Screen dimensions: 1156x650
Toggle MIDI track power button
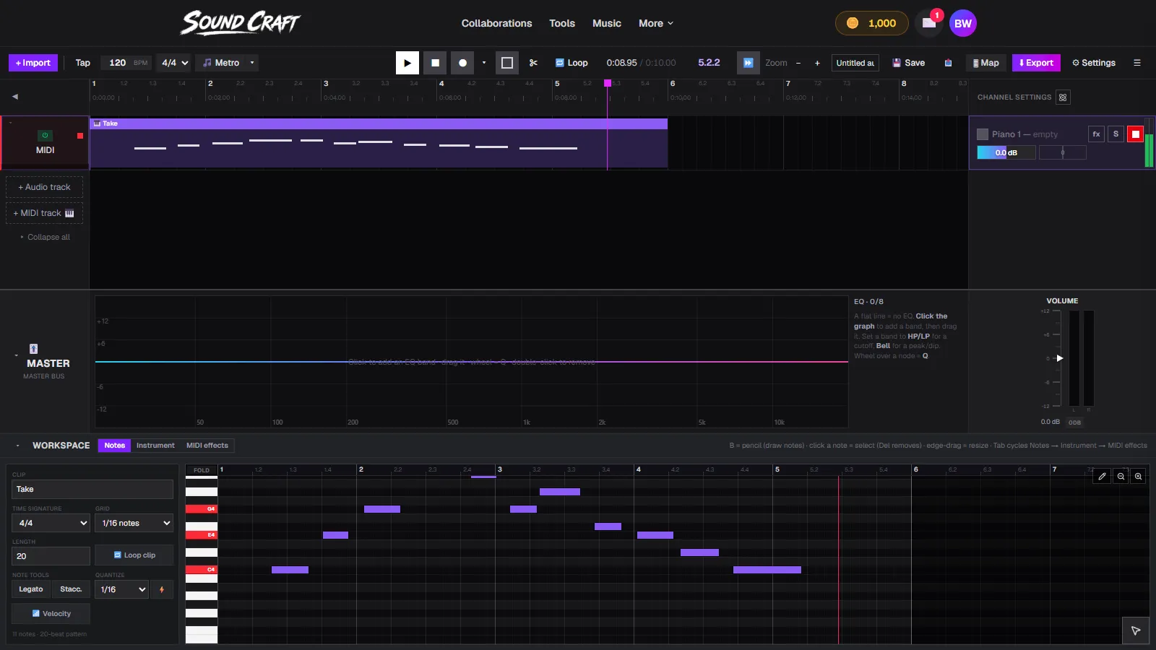point(45,135)
